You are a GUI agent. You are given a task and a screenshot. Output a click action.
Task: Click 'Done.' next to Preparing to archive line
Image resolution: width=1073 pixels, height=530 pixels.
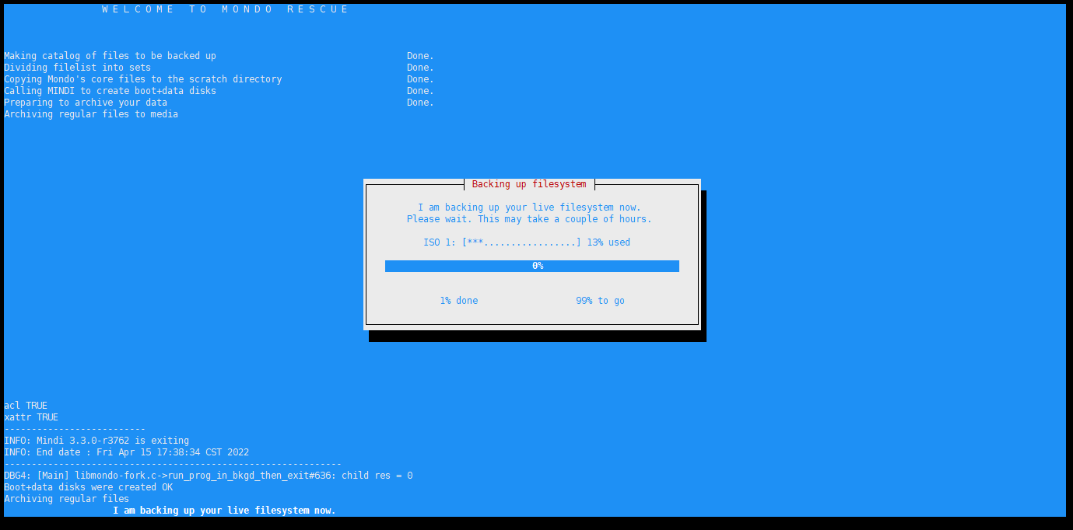pyautogui.click(x=420, y=103)
